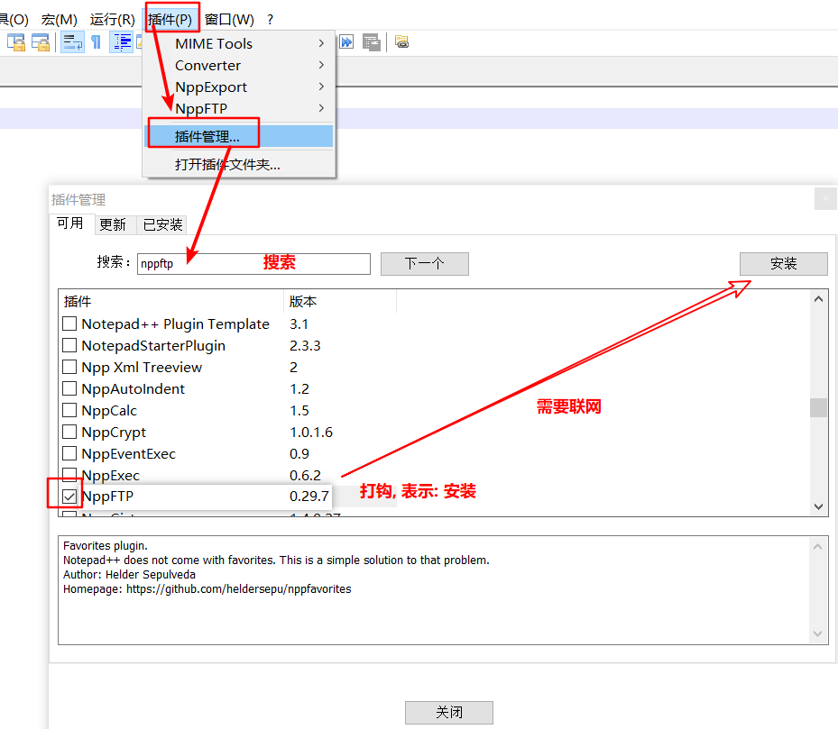Click the 'Author: Helder Sepulveda' line

click(129, 575)
